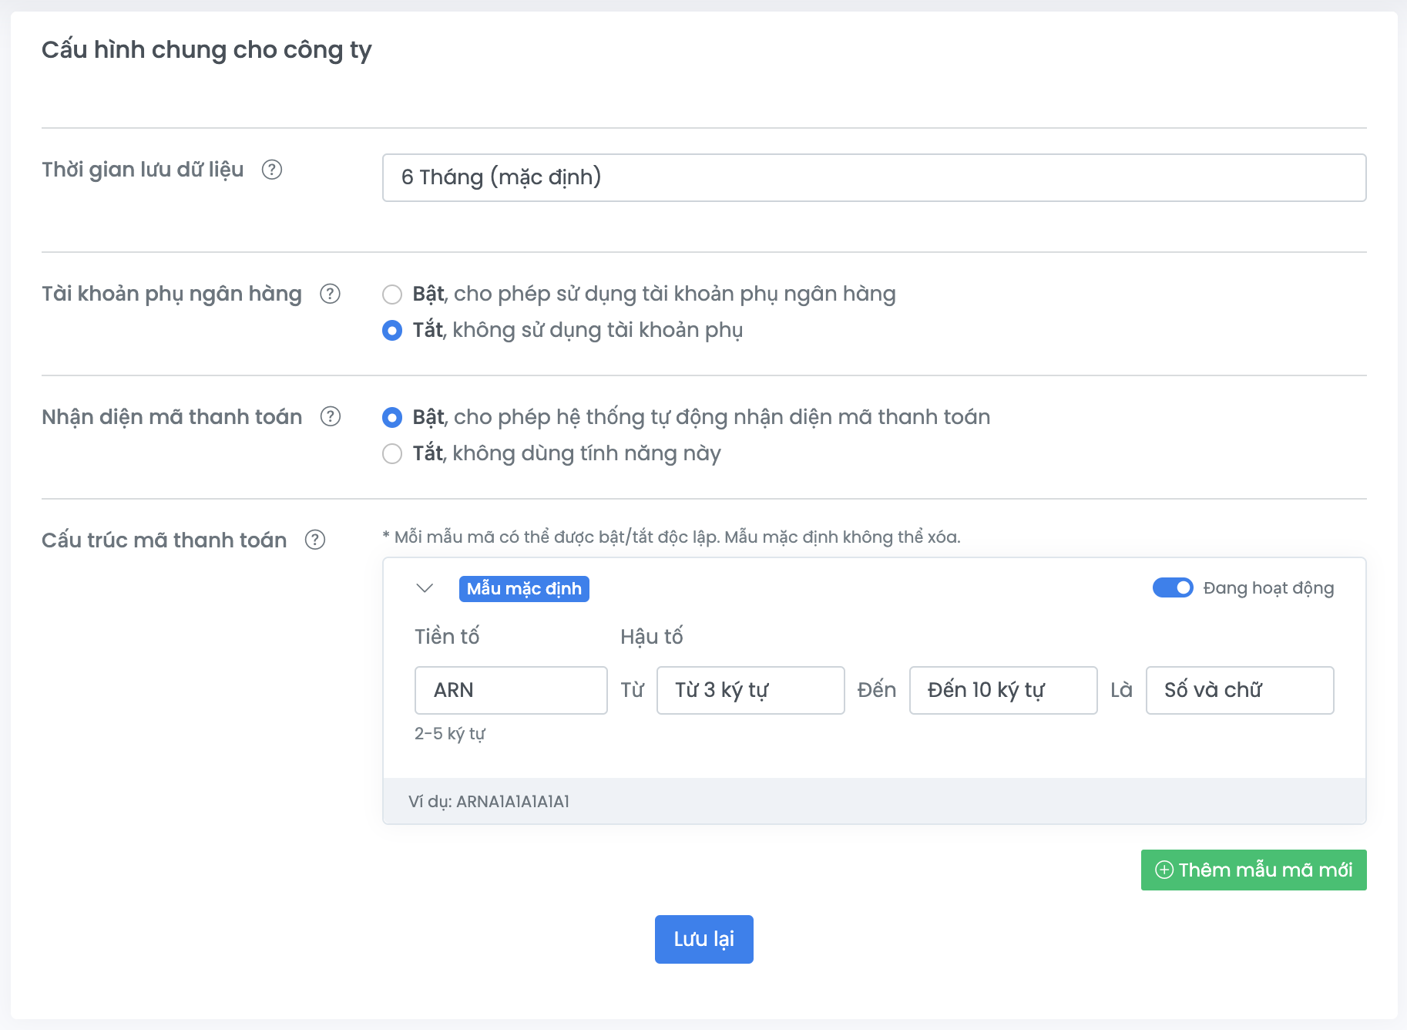
Task: Click the Ví dụ: ARNA1A1A1A1A1 example bar
Action: coord(874,802)
